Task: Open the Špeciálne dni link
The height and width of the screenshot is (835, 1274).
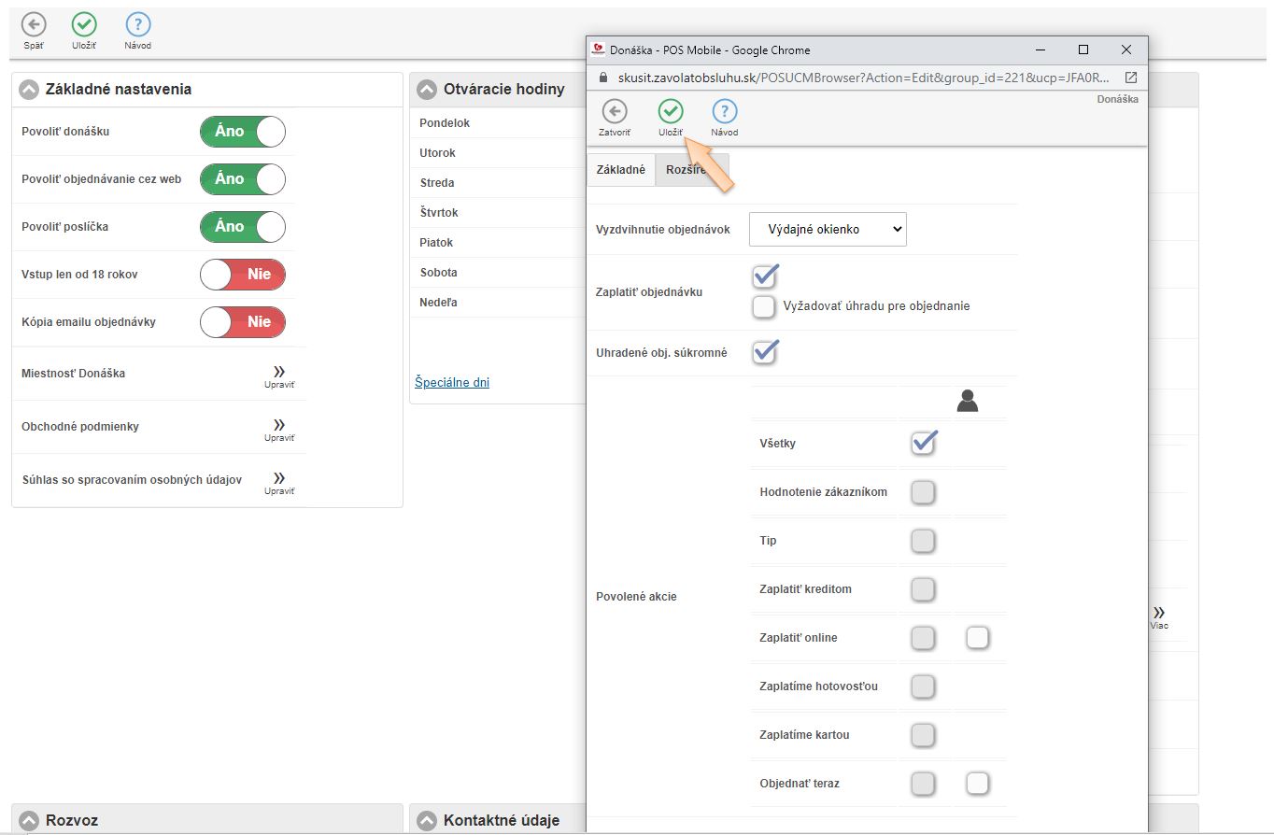Action: coord(452,382)
